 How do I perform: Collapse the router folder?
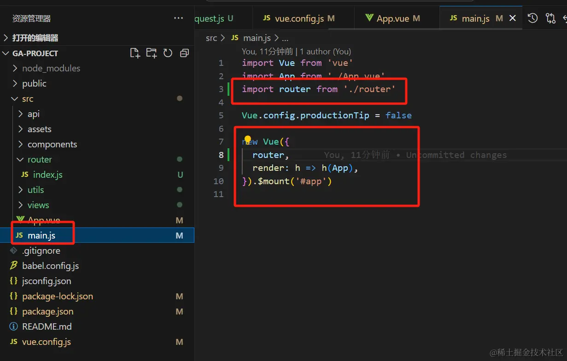pos(40,159)
